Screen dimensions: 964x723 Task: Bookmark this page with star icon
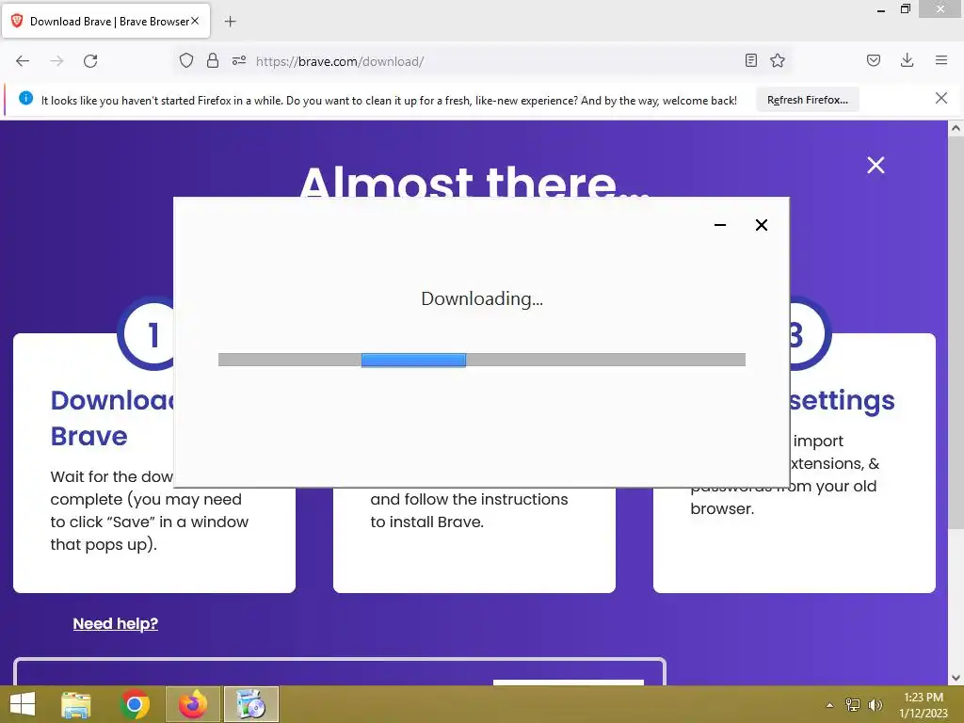[x=778, y=60]
